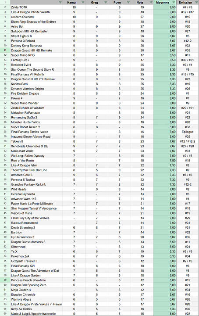Select the Epilogus emission cell
This screenshot has height=316, width=199.
pos(188,132)
